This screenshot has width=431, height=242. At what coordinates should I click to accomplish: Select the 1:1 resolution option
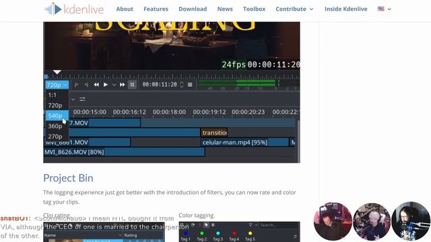(x=57, y=95)
